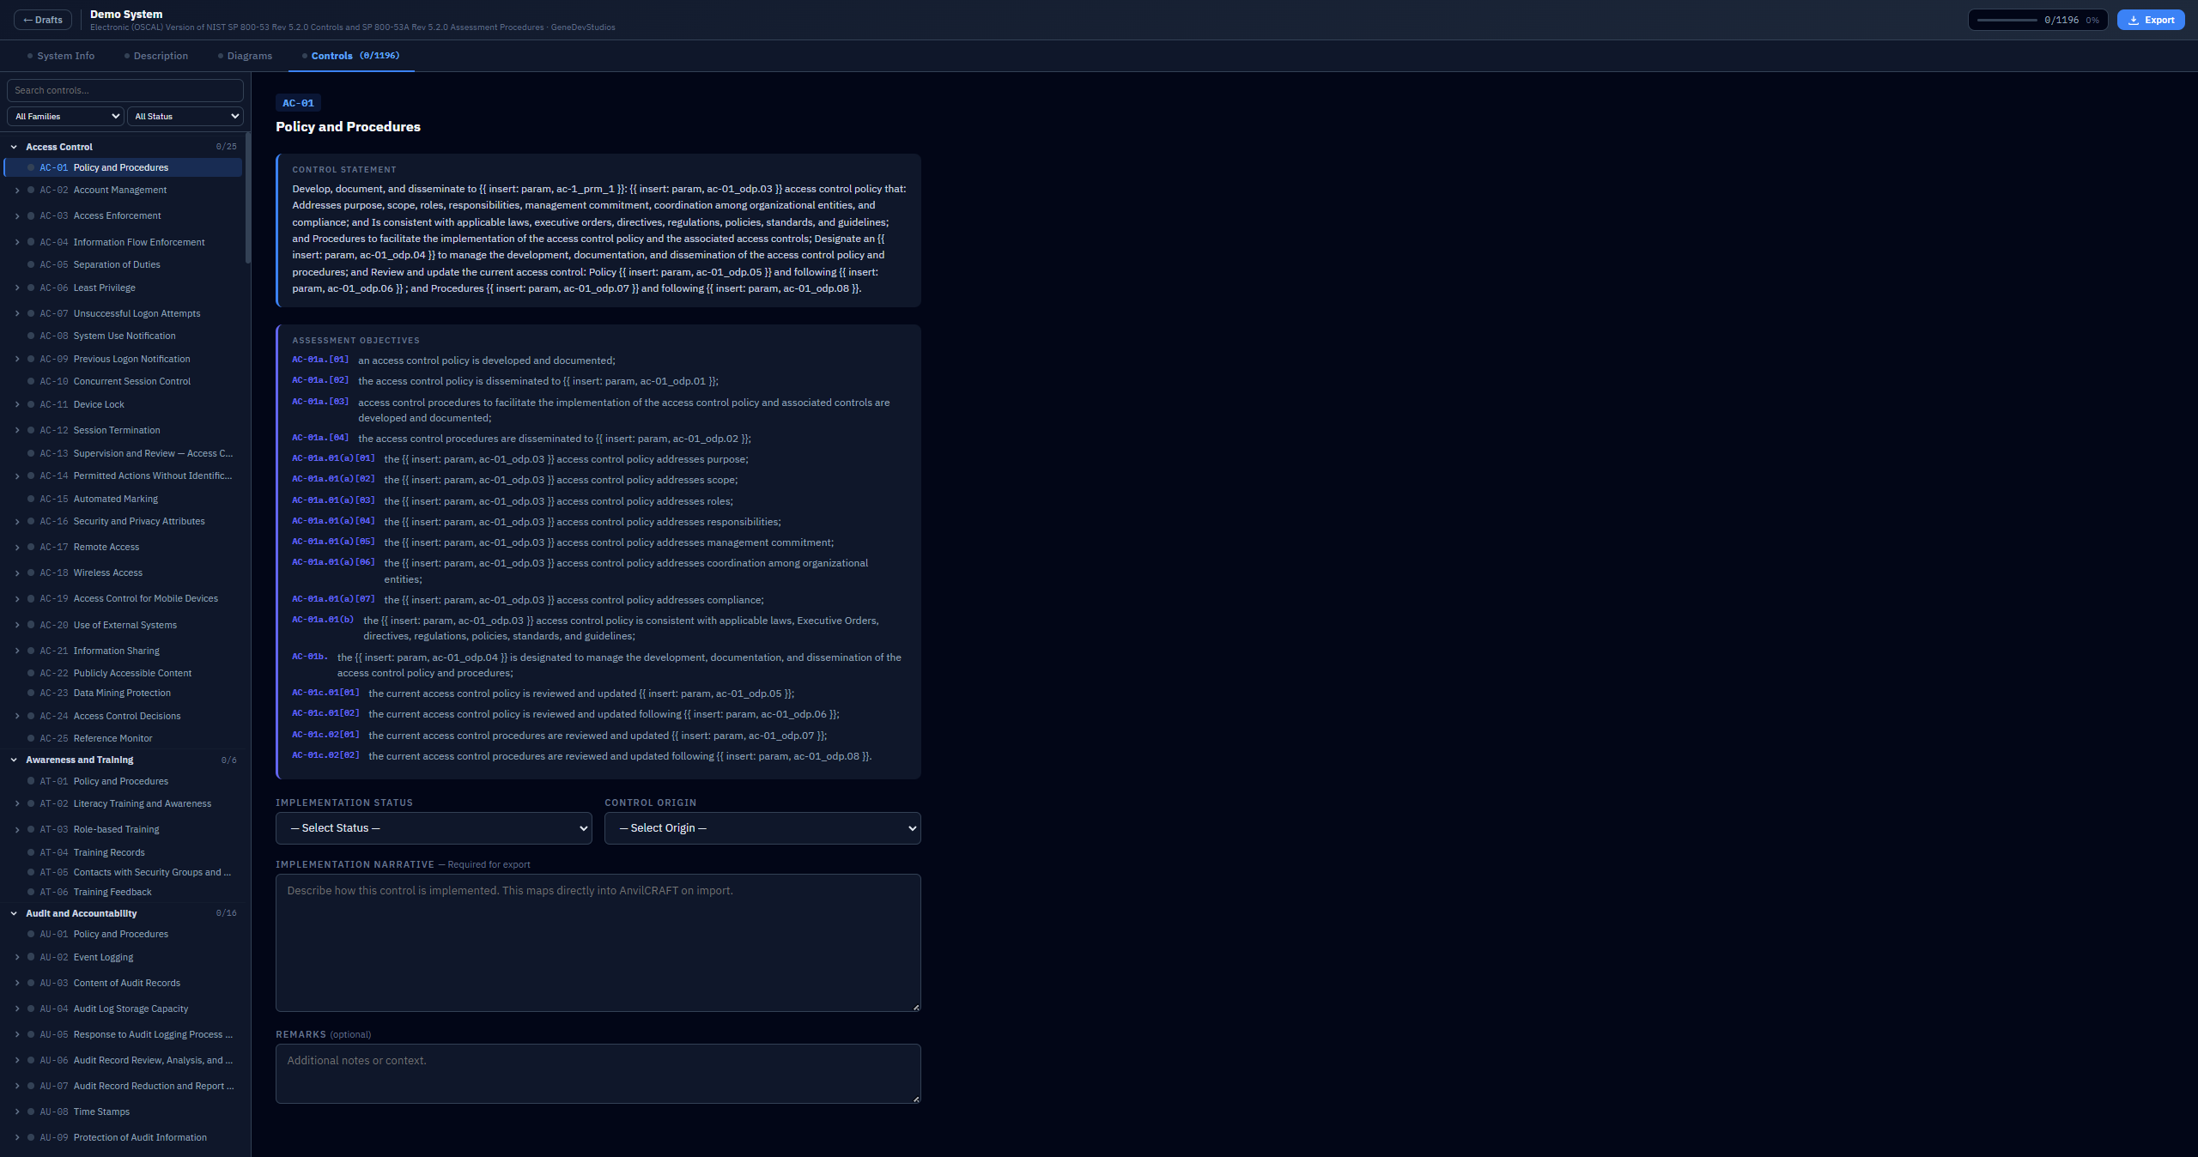This screenshot has width=2198, height=1157.
Task: Select AU-01 Policy and Procedures
Action: tap(124, 934)
